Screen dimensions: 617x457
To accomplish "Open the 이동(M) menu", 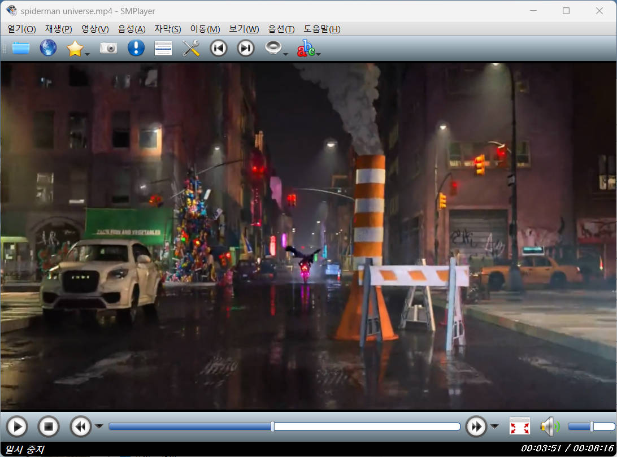I will (x=205, y=29).
